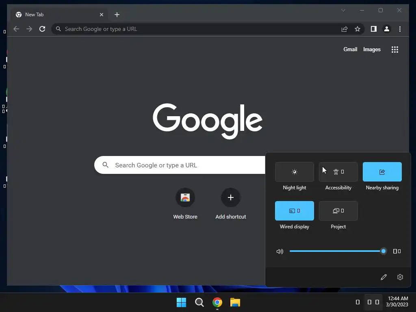Expand the Accessibility tile submenu arrow

(x=342, y=172)
